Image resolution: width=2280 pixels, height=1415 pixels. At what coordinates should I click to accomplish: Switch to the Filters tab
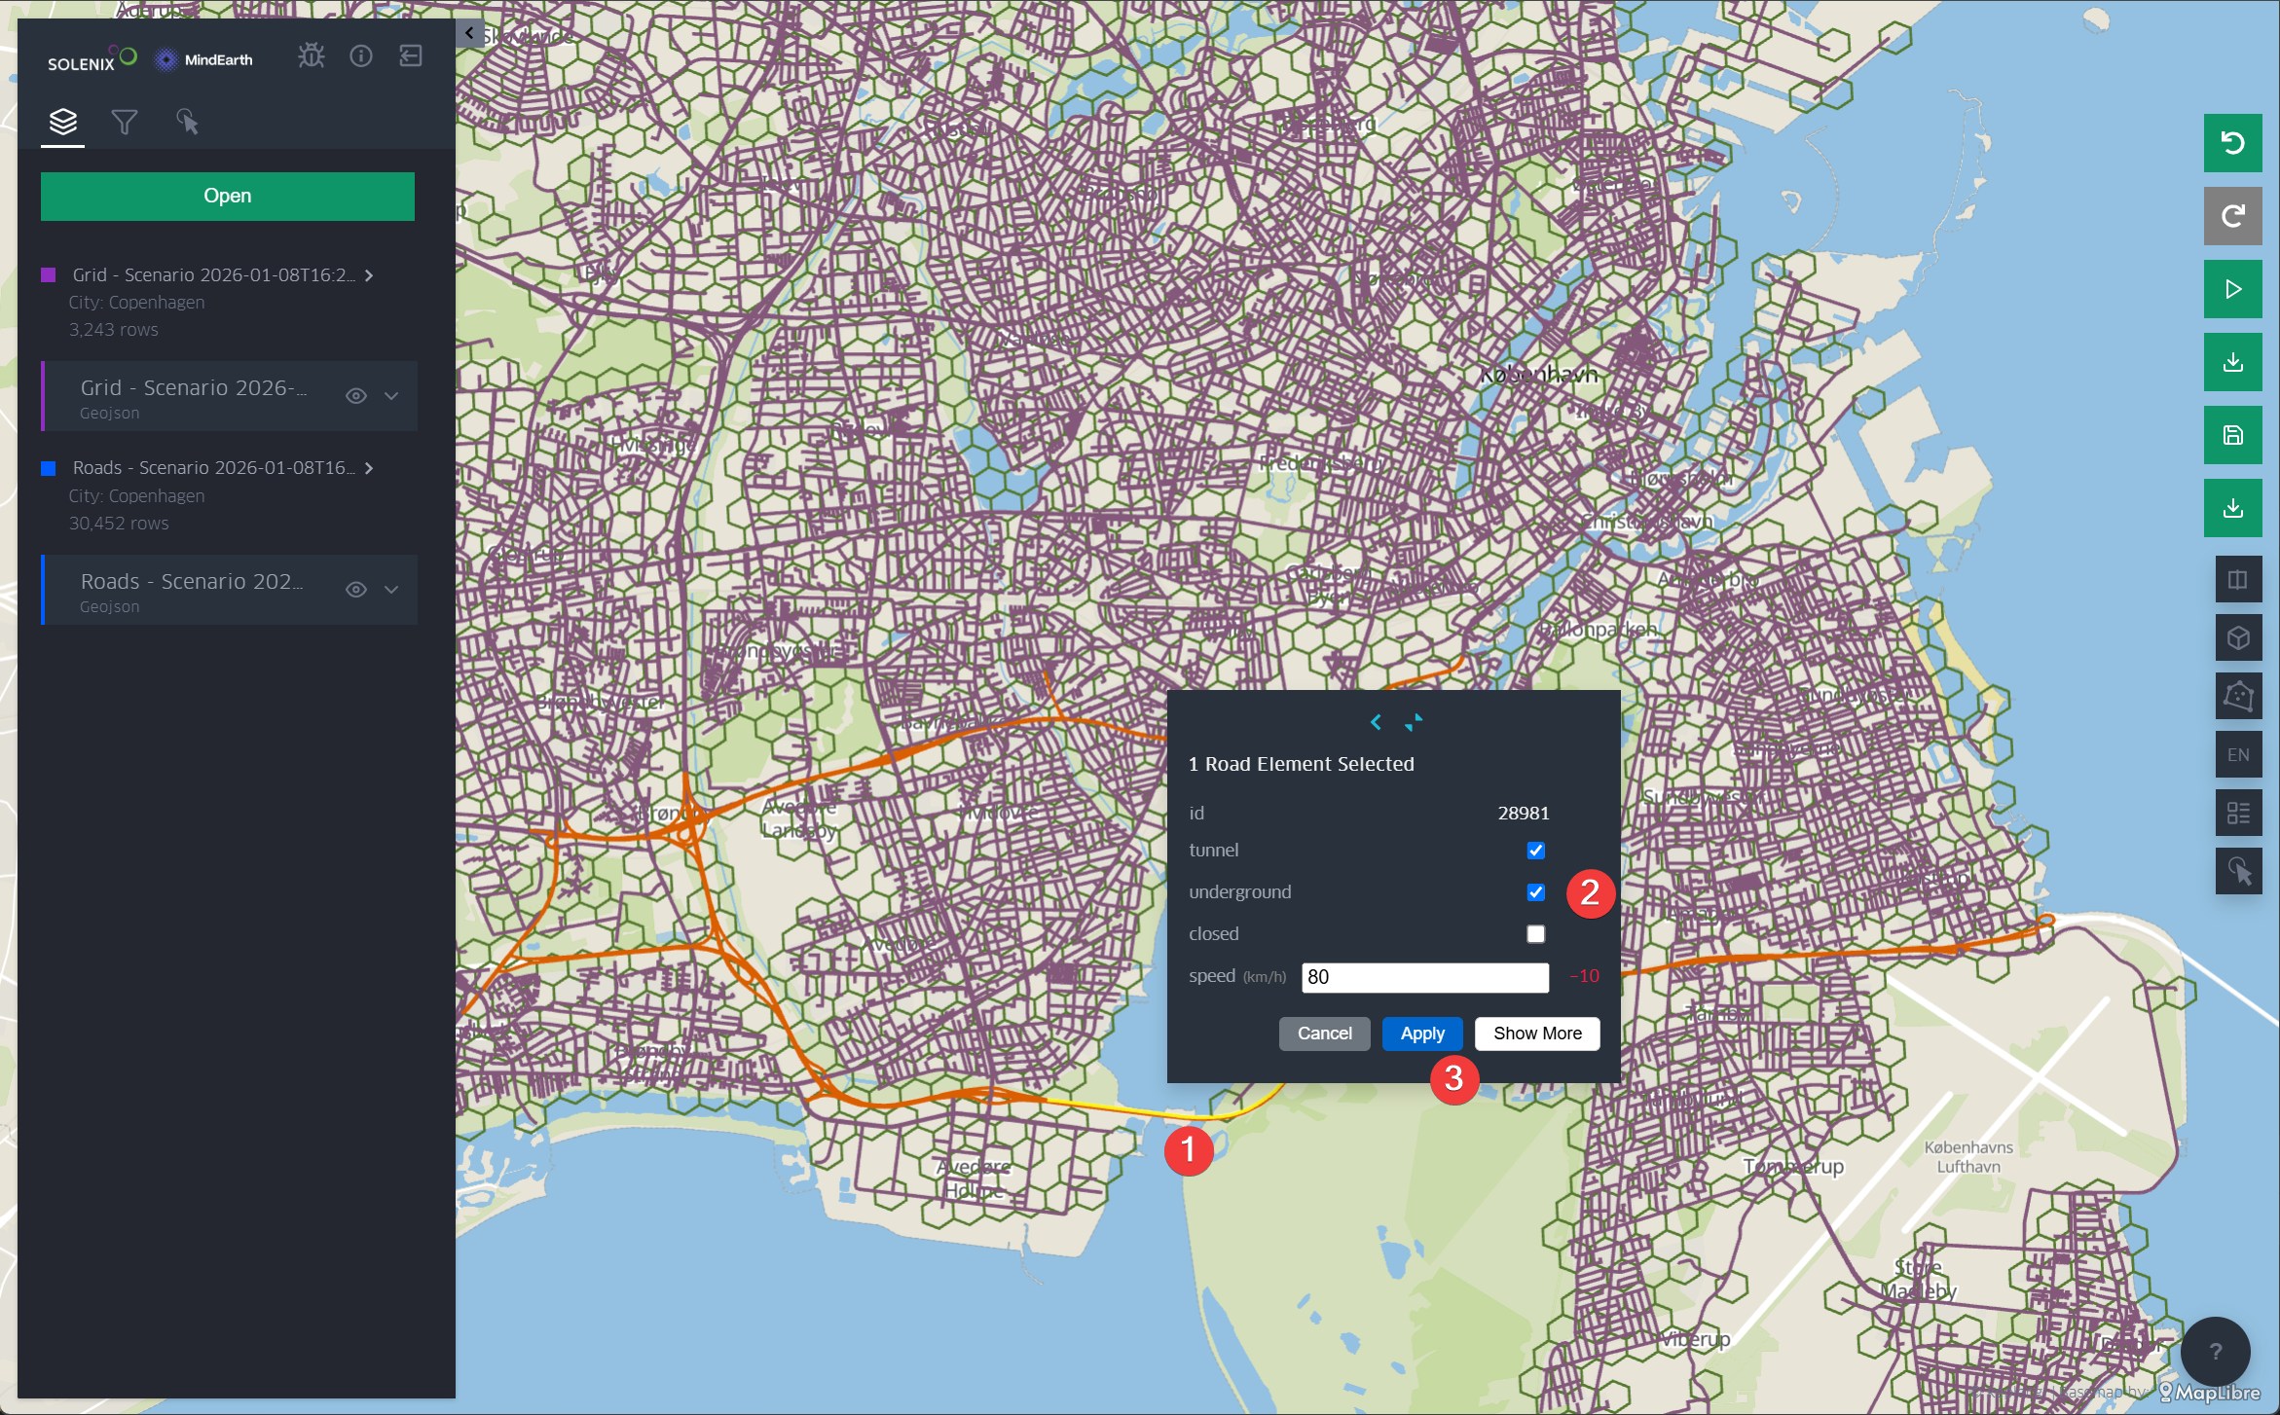click(125, 123)
